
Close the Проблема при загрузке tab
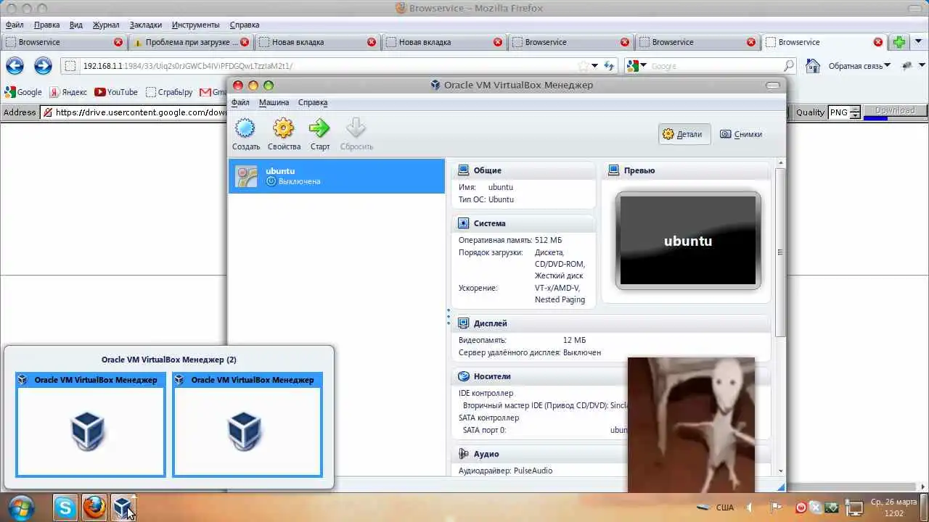tap(245, 42)
